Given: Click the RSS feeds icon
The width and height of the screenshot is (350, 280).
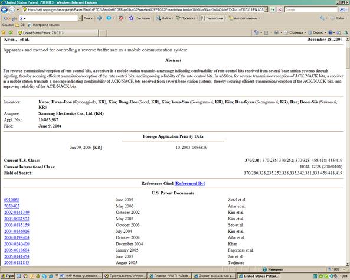Looking at the screenshot, I should (266, 33).
